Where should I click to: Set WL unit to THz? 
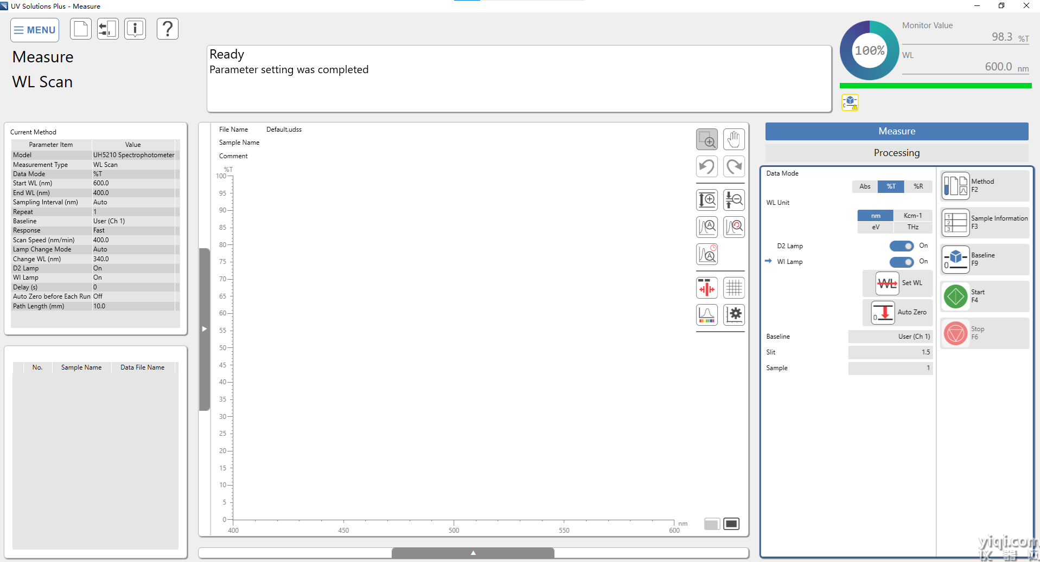point(913,227)
